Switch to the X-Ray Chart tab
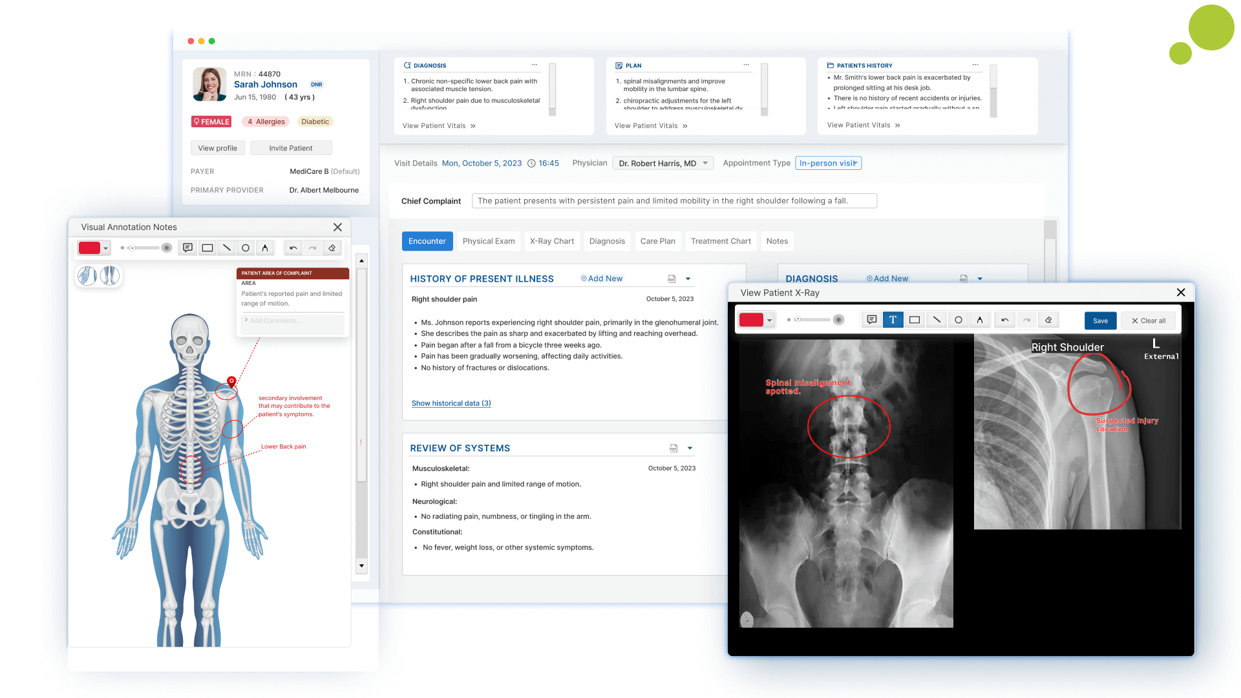The image size is (1241, 698). click(x=553, y=240)
